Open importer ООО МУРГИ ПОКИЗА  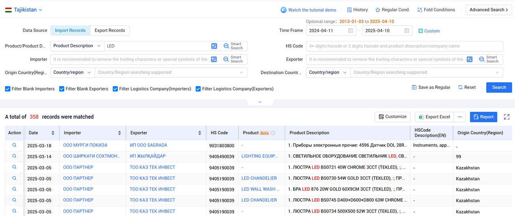pos(85,145)
